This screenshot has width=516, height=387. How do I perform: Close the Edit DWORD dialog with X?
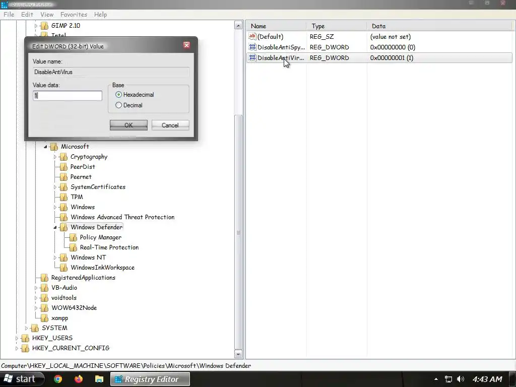point(186,45)
